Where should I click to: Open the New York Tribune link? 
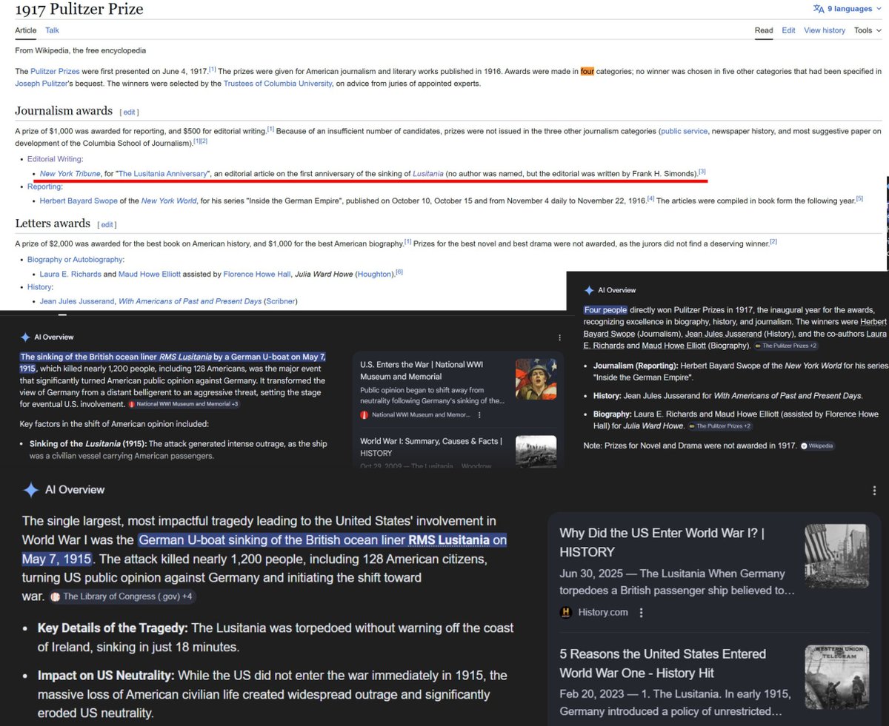tap(70, 173)
